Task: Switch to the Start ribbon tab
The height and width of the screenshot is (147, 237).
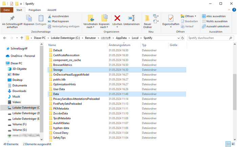Action: [19, 10]
